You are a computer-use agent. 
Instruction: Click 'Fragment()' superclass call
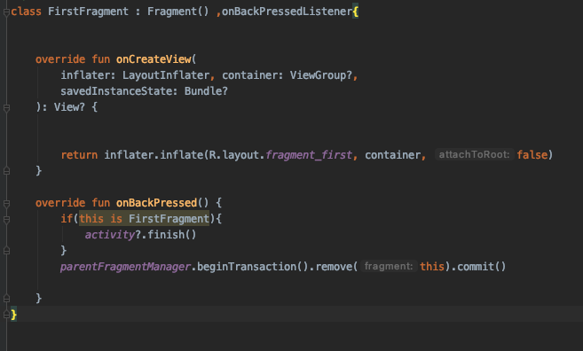coord(178,12)
